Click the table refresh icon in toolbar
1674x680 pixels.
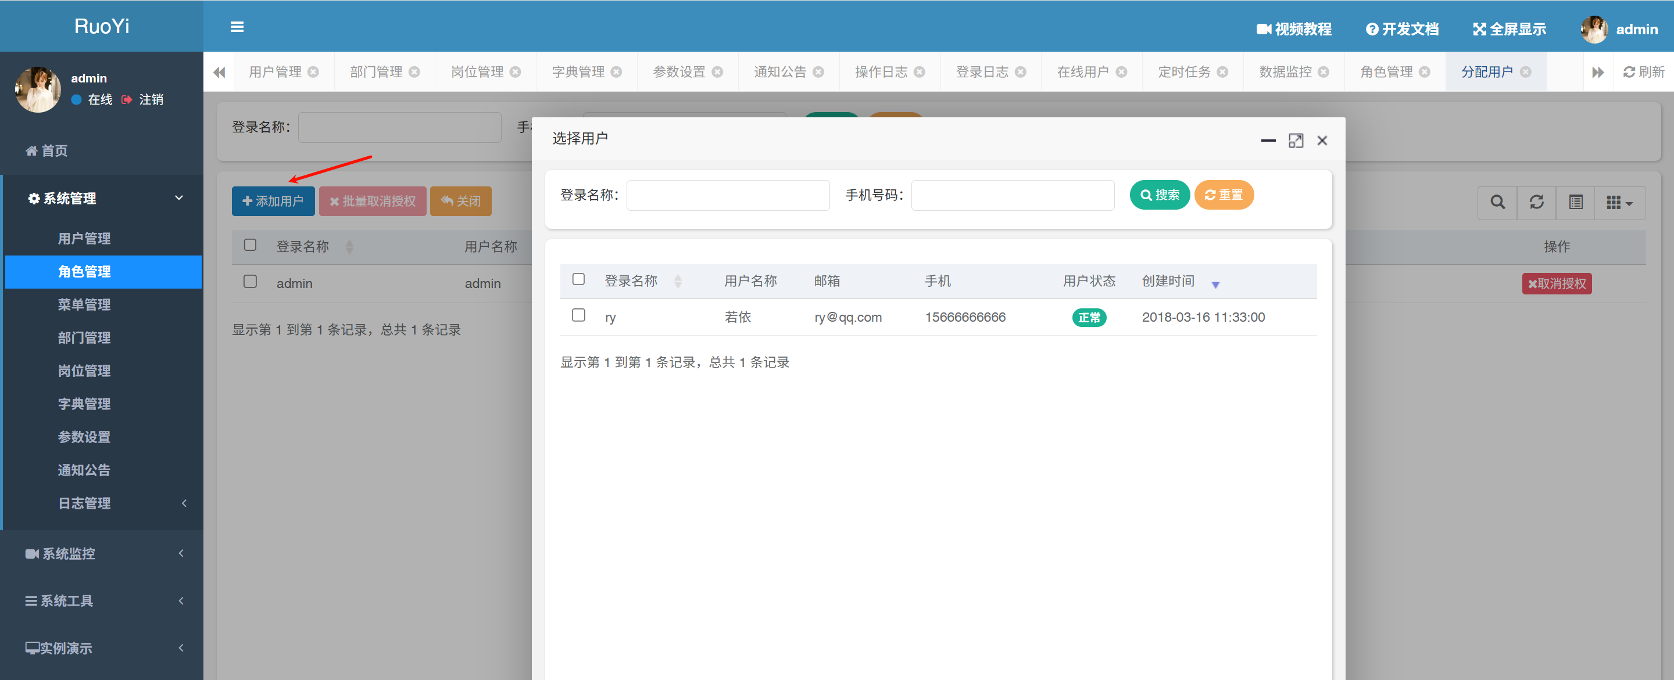[x=1536, y=202]
